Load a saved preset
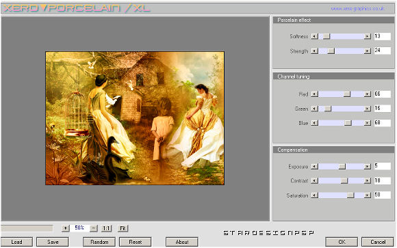This screenshot has width=397, height=248. [16, 242]
